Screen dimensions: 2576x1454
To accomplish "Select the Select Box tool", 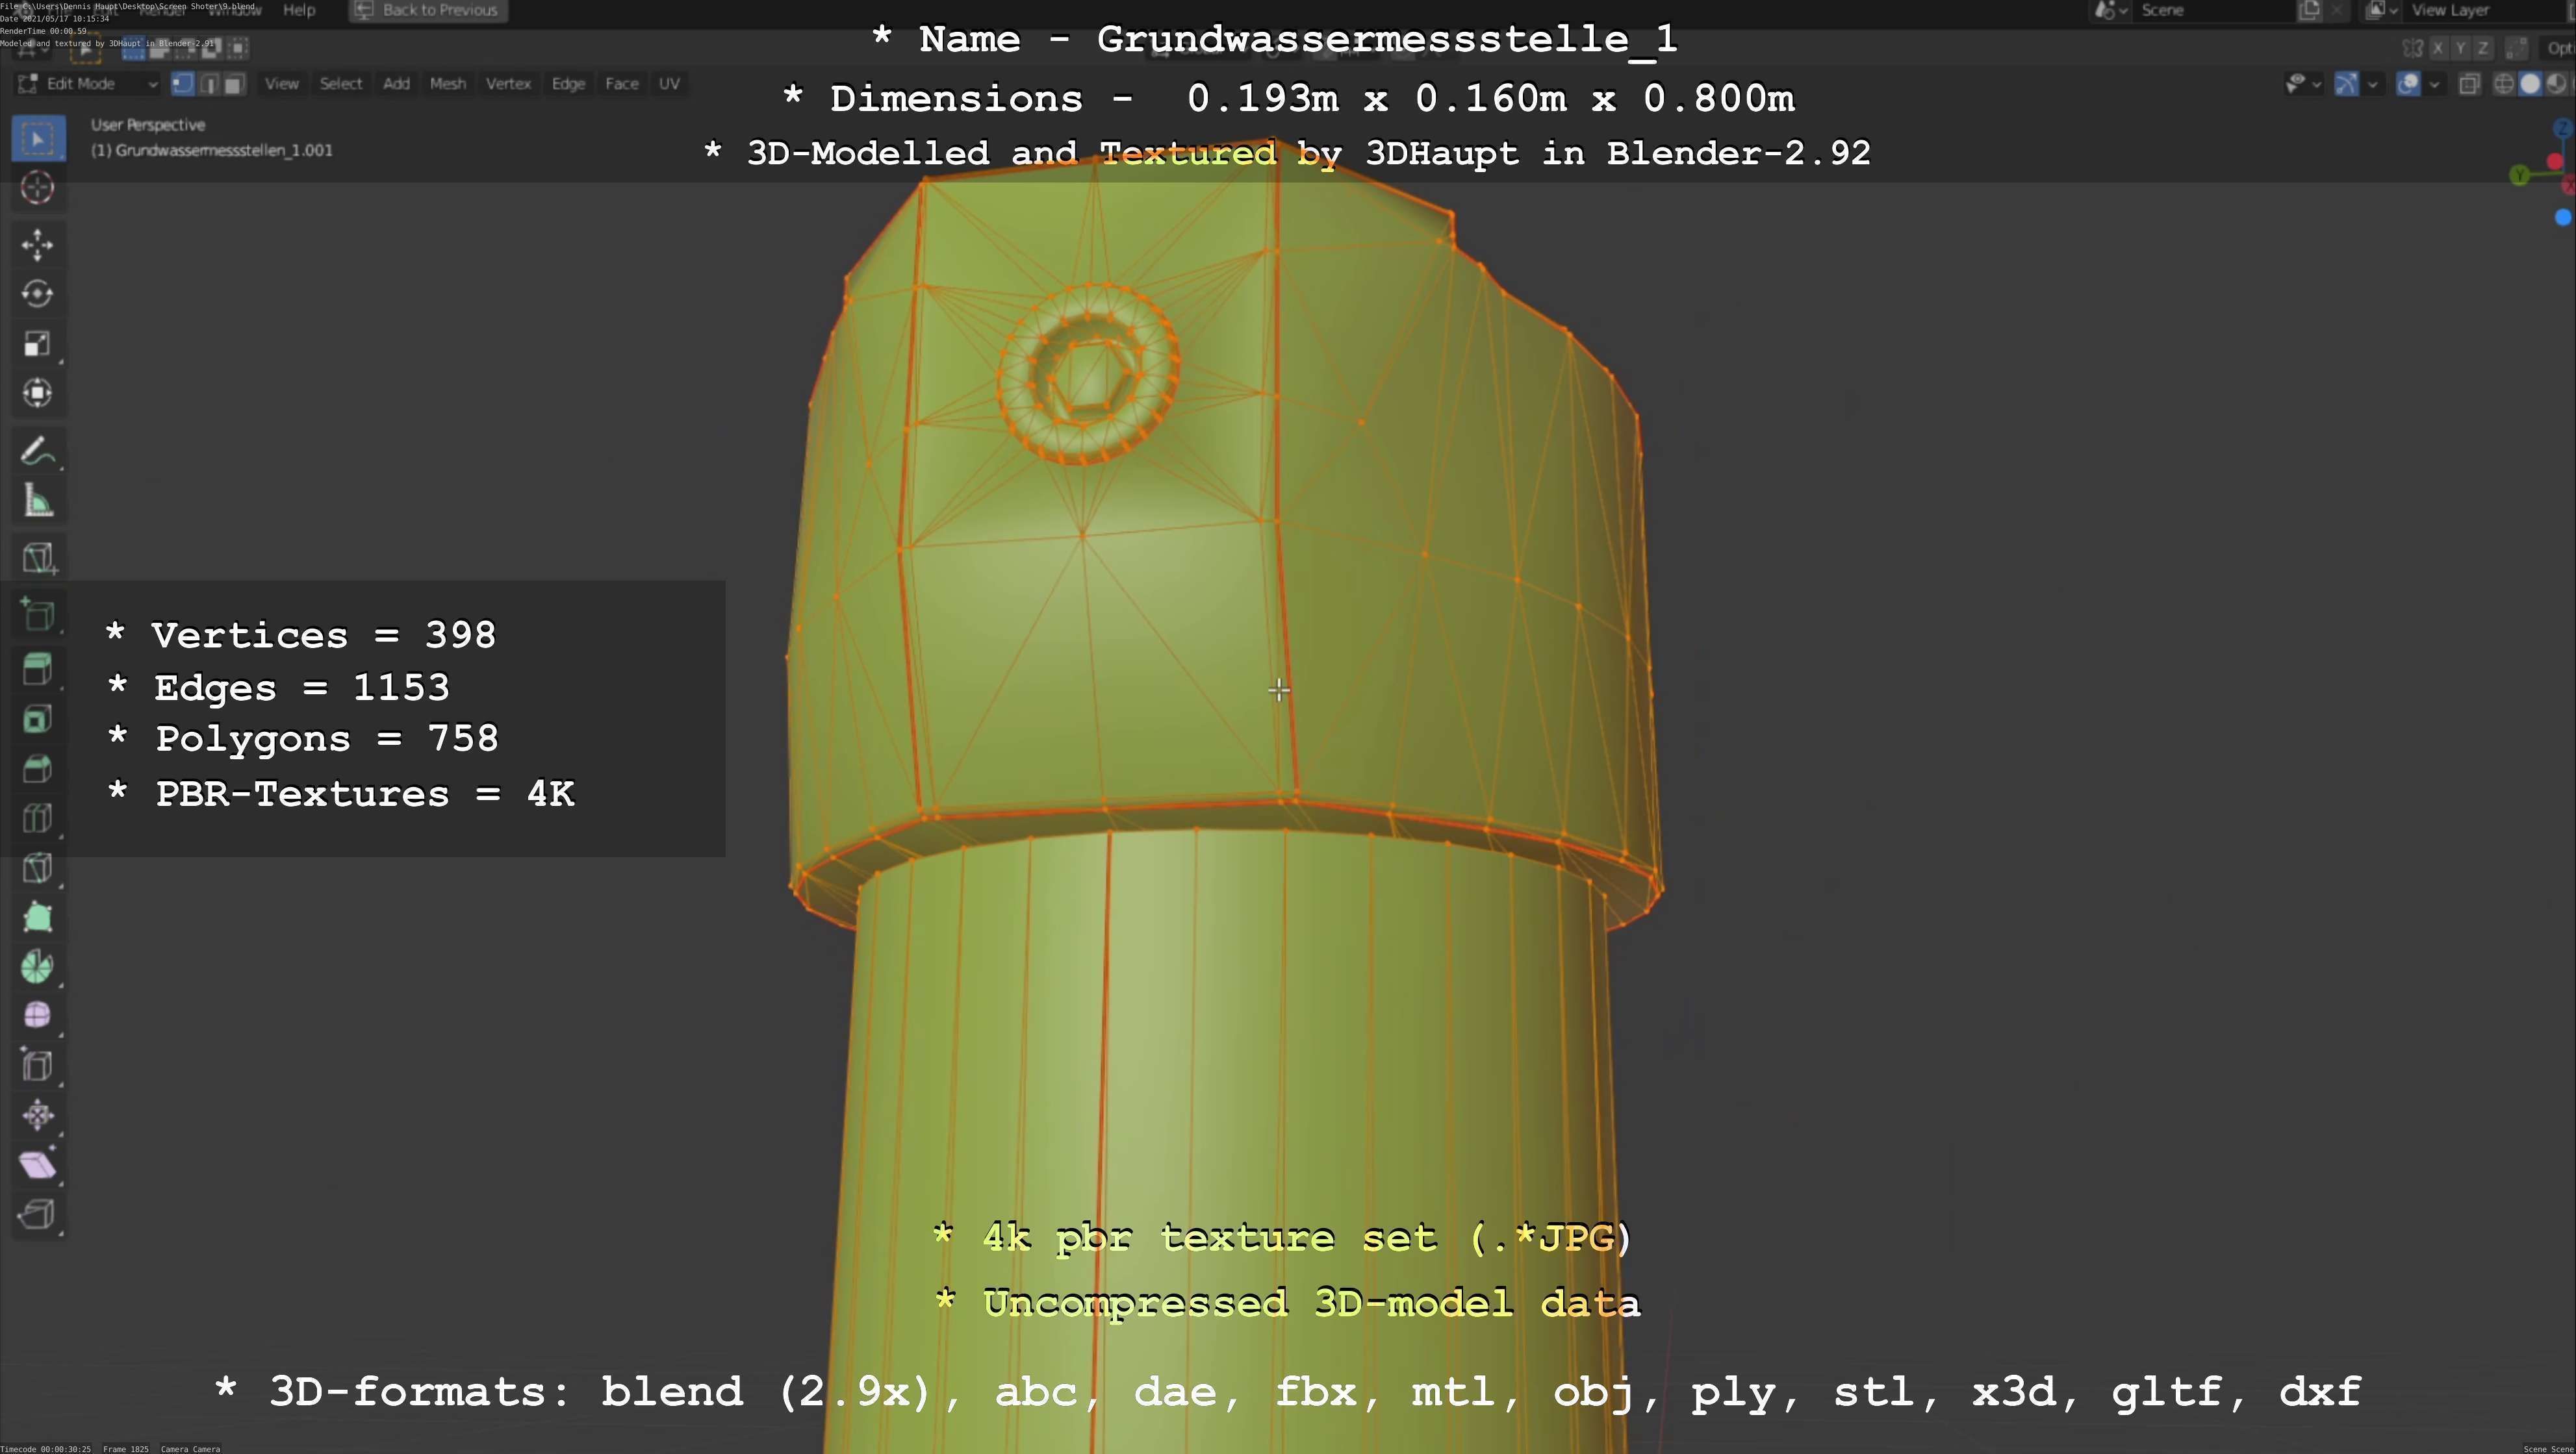I will [38, 139].
